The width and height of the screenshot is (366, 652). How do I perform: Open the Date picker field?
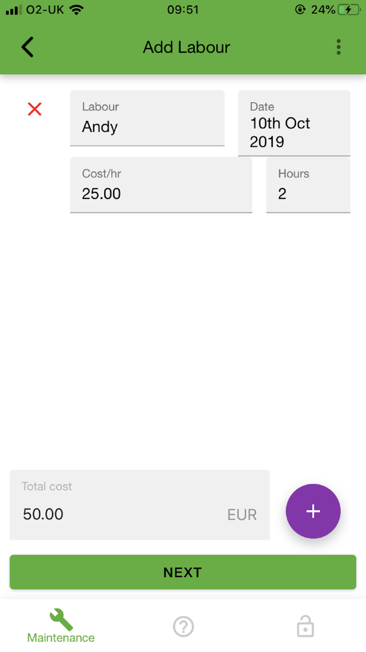click(x=294, y=123)
